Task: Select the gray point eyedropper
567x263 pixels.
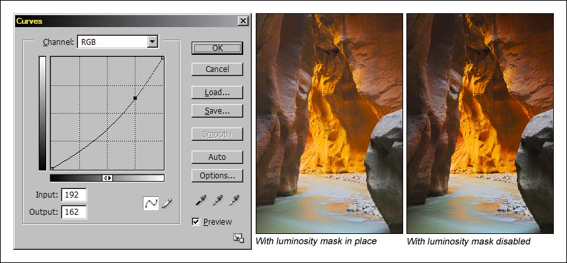Action: [217, 200]
